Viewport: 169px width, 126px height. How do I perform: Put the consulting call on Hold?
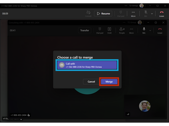point(109,31)
